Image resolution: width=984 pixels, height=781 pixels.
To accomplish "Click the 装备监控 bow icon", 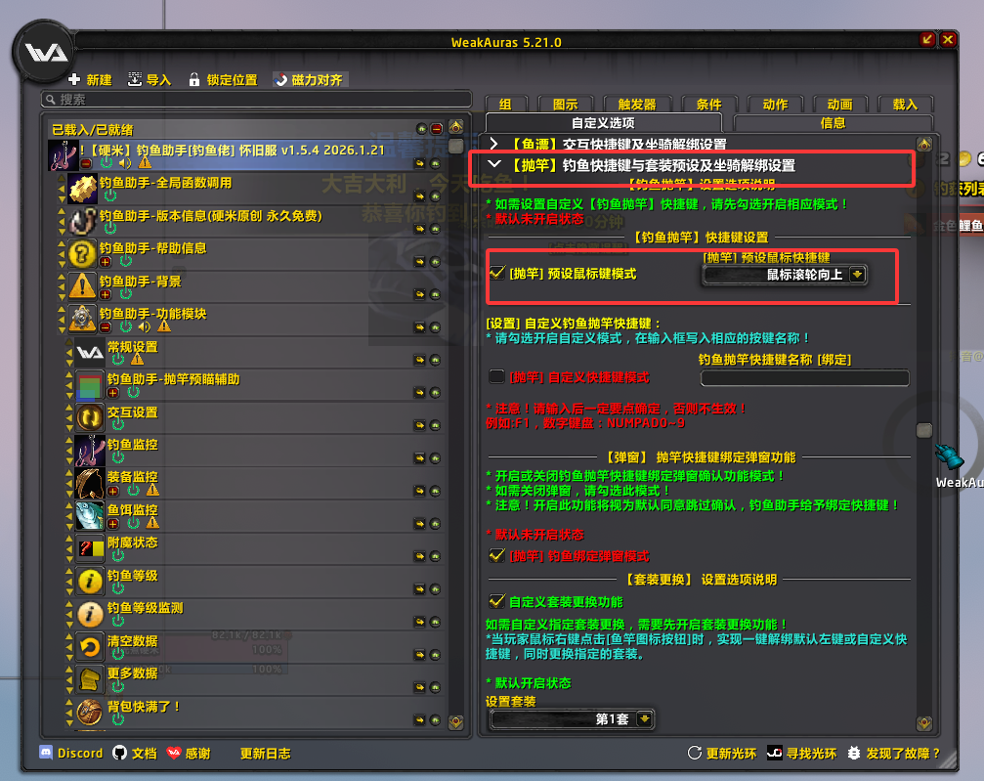I will (x=90, y=484).
